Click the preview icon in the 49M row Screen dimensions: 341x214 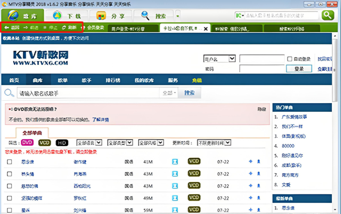click(175, 198)
